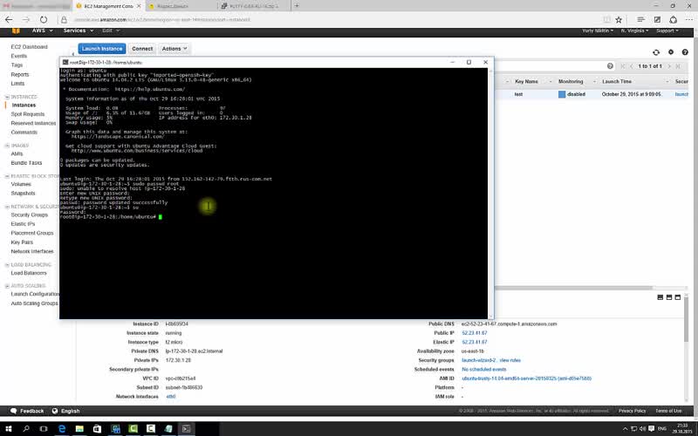Set details pane to smallest layout
The image size is (698, 436).
660,297
